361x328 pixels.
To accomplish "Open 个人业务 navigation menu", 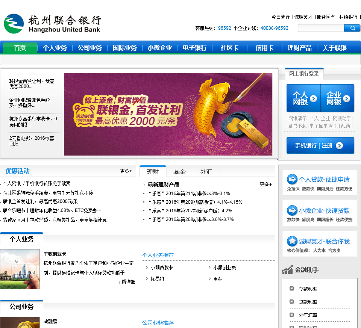I will (x=55, y=48).
